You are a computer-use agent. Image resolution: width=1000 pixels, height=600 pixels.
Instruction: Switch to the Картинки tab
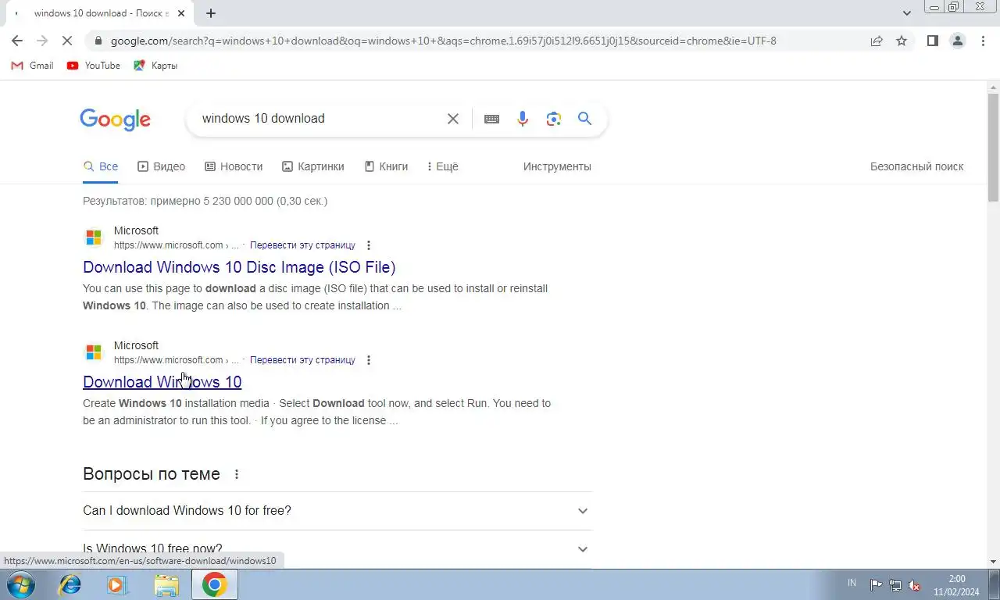click(312, 166)
